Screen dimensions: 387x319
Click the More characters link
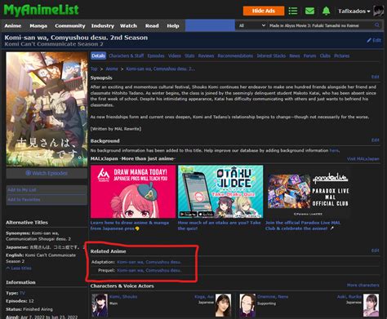(363, 285)
